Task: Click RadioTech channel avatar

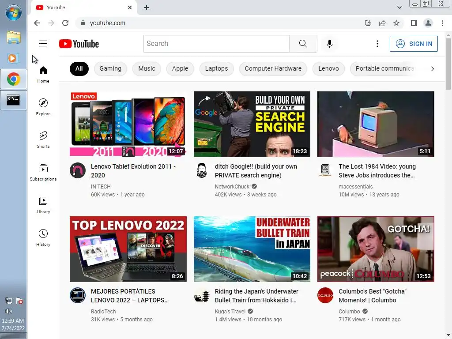Action: point(78,295)
